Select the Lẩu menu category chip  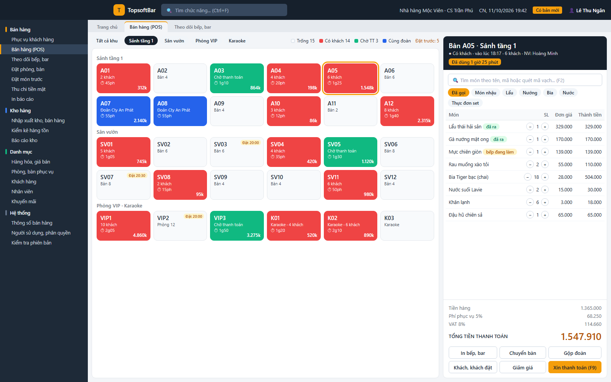(509, 92)
